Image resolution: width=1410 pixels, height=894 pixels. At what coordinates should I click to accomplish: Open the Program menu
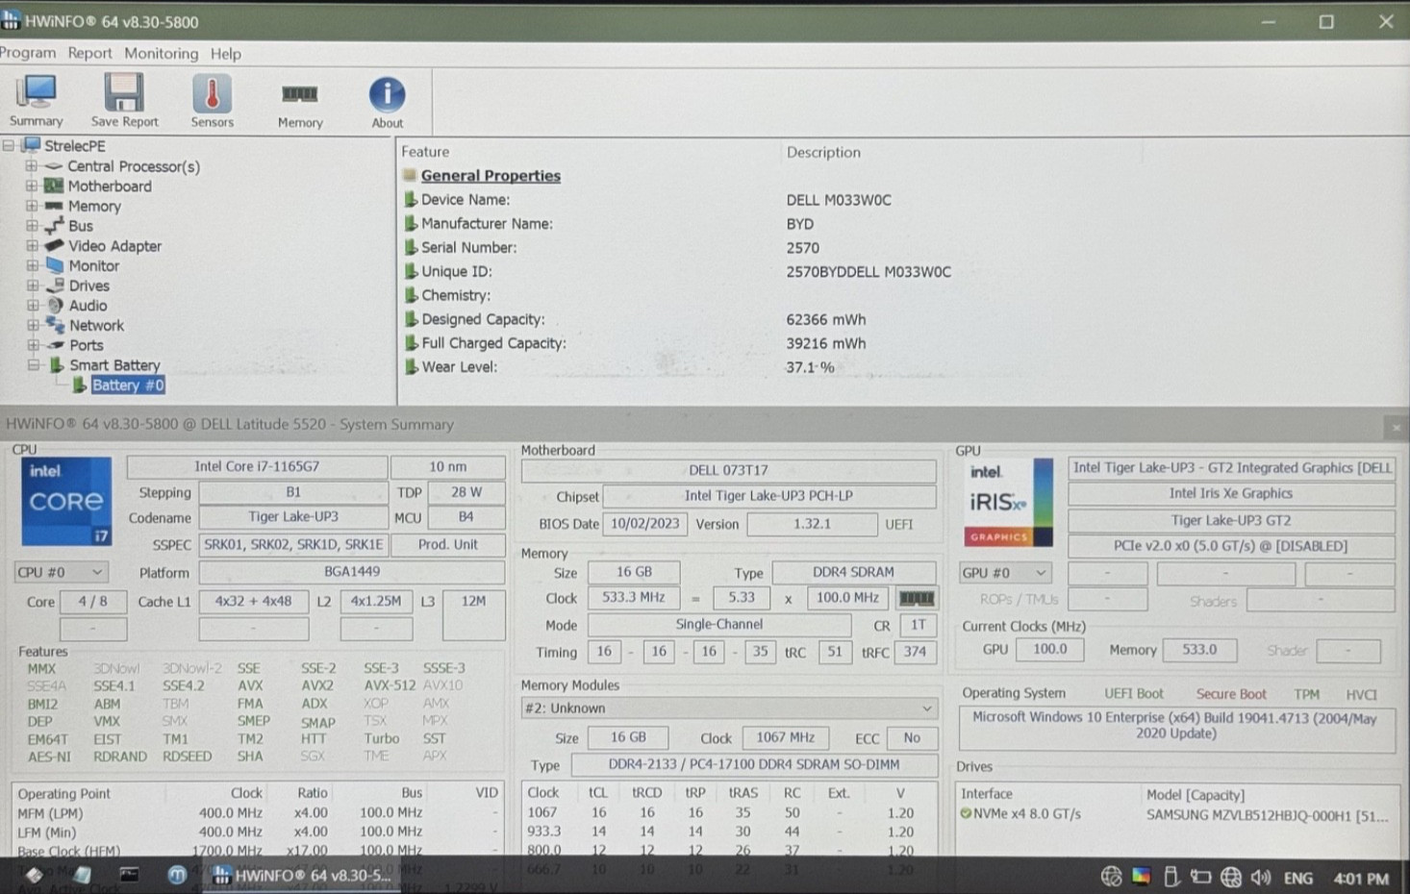tap(28, 53)
